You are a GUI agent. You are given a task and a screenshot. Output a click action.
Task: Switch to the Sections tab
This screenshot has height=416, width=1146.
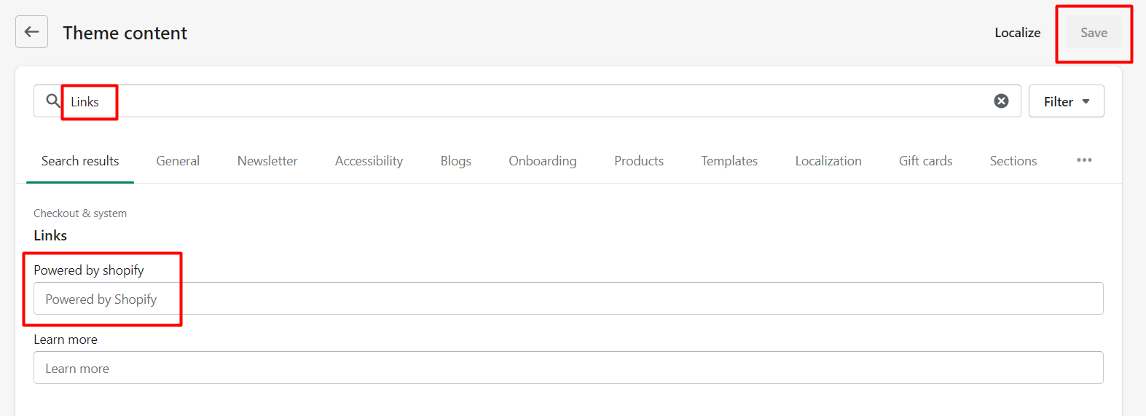click(x=1013, y=161)
